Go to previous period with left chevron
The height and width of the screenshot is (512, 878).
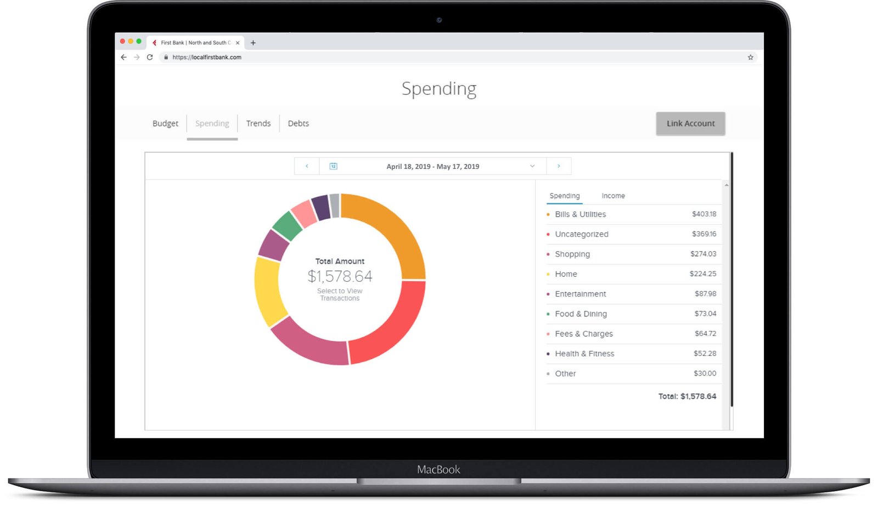[x=307, y=166]
